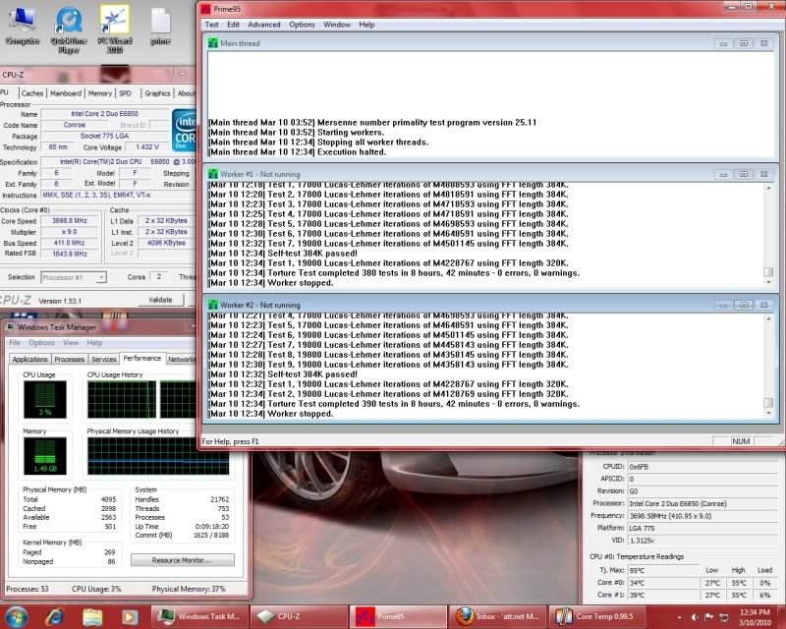Click the Worker #1 scrollbar thumb

point(768,272)
